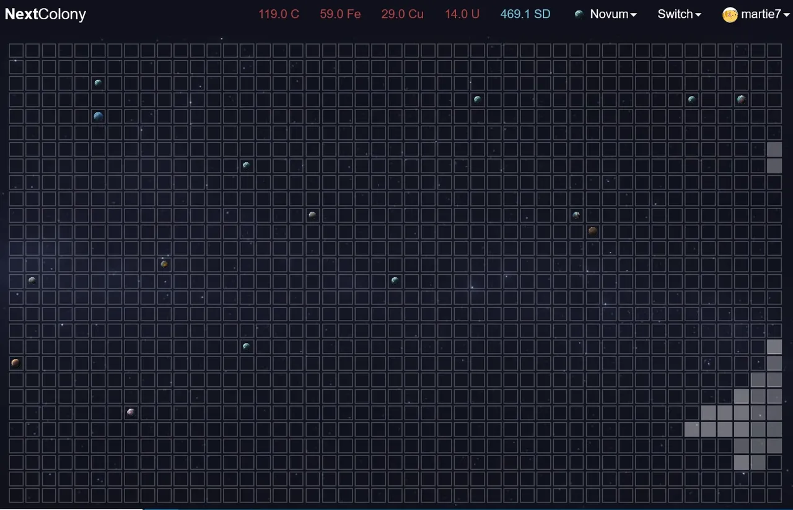Open the Switch dropdown menu
Screen dimensions: 793x510
coord(679,14)
